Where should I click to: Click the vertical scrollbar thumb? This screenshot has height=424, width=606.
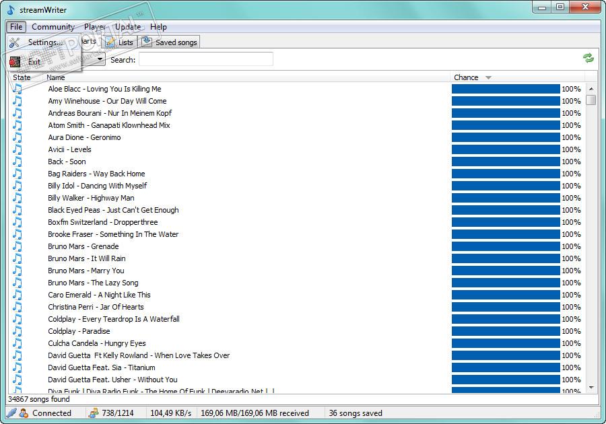(591, 100)
